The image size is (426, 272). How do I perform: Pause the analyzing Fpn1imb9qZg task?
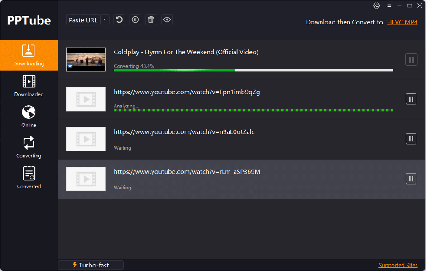pos(411,99)
